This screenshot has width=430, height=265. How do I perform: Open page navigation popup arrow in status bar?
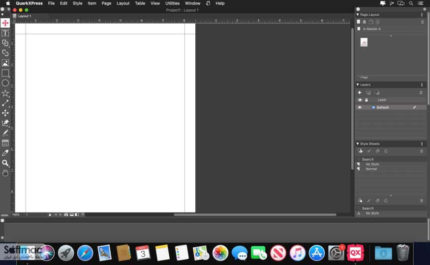pyautogui.click(x=50, y=214)
